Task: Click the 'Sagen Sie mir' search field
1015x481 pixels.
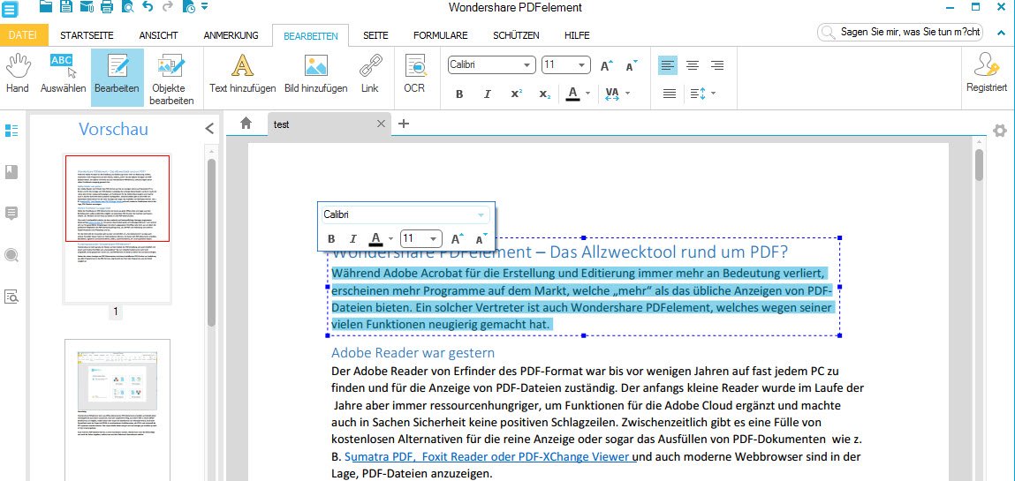Action: click(x=900, y=32)
